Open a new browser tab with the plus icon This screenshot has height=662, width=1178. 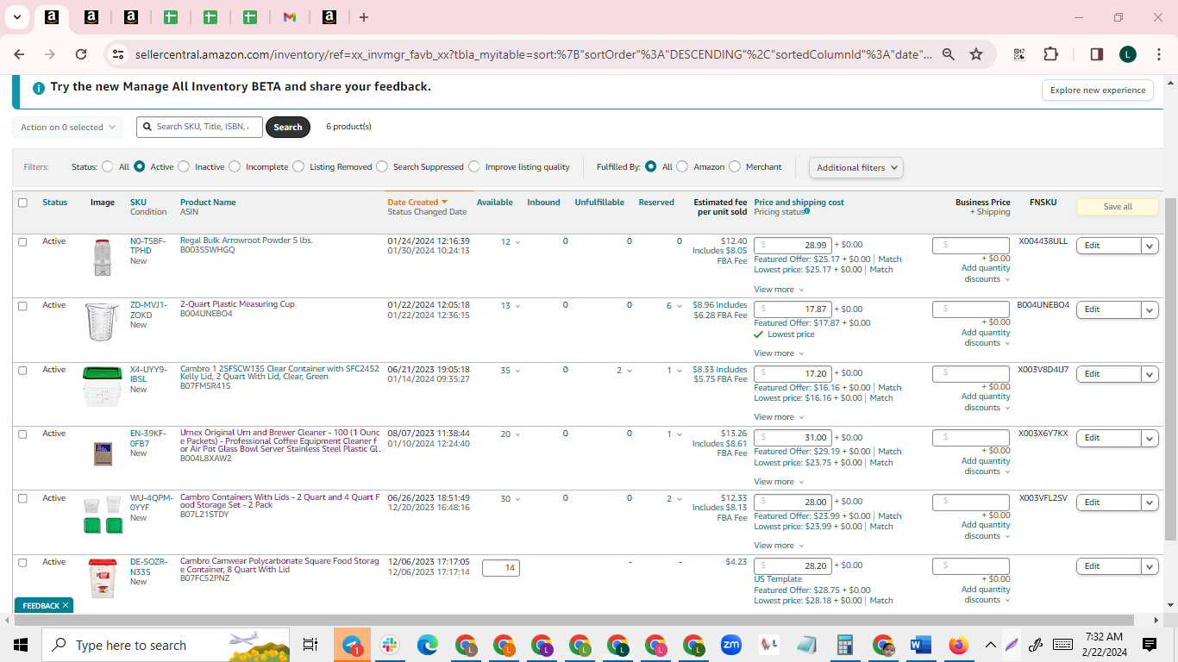[364, 17]
